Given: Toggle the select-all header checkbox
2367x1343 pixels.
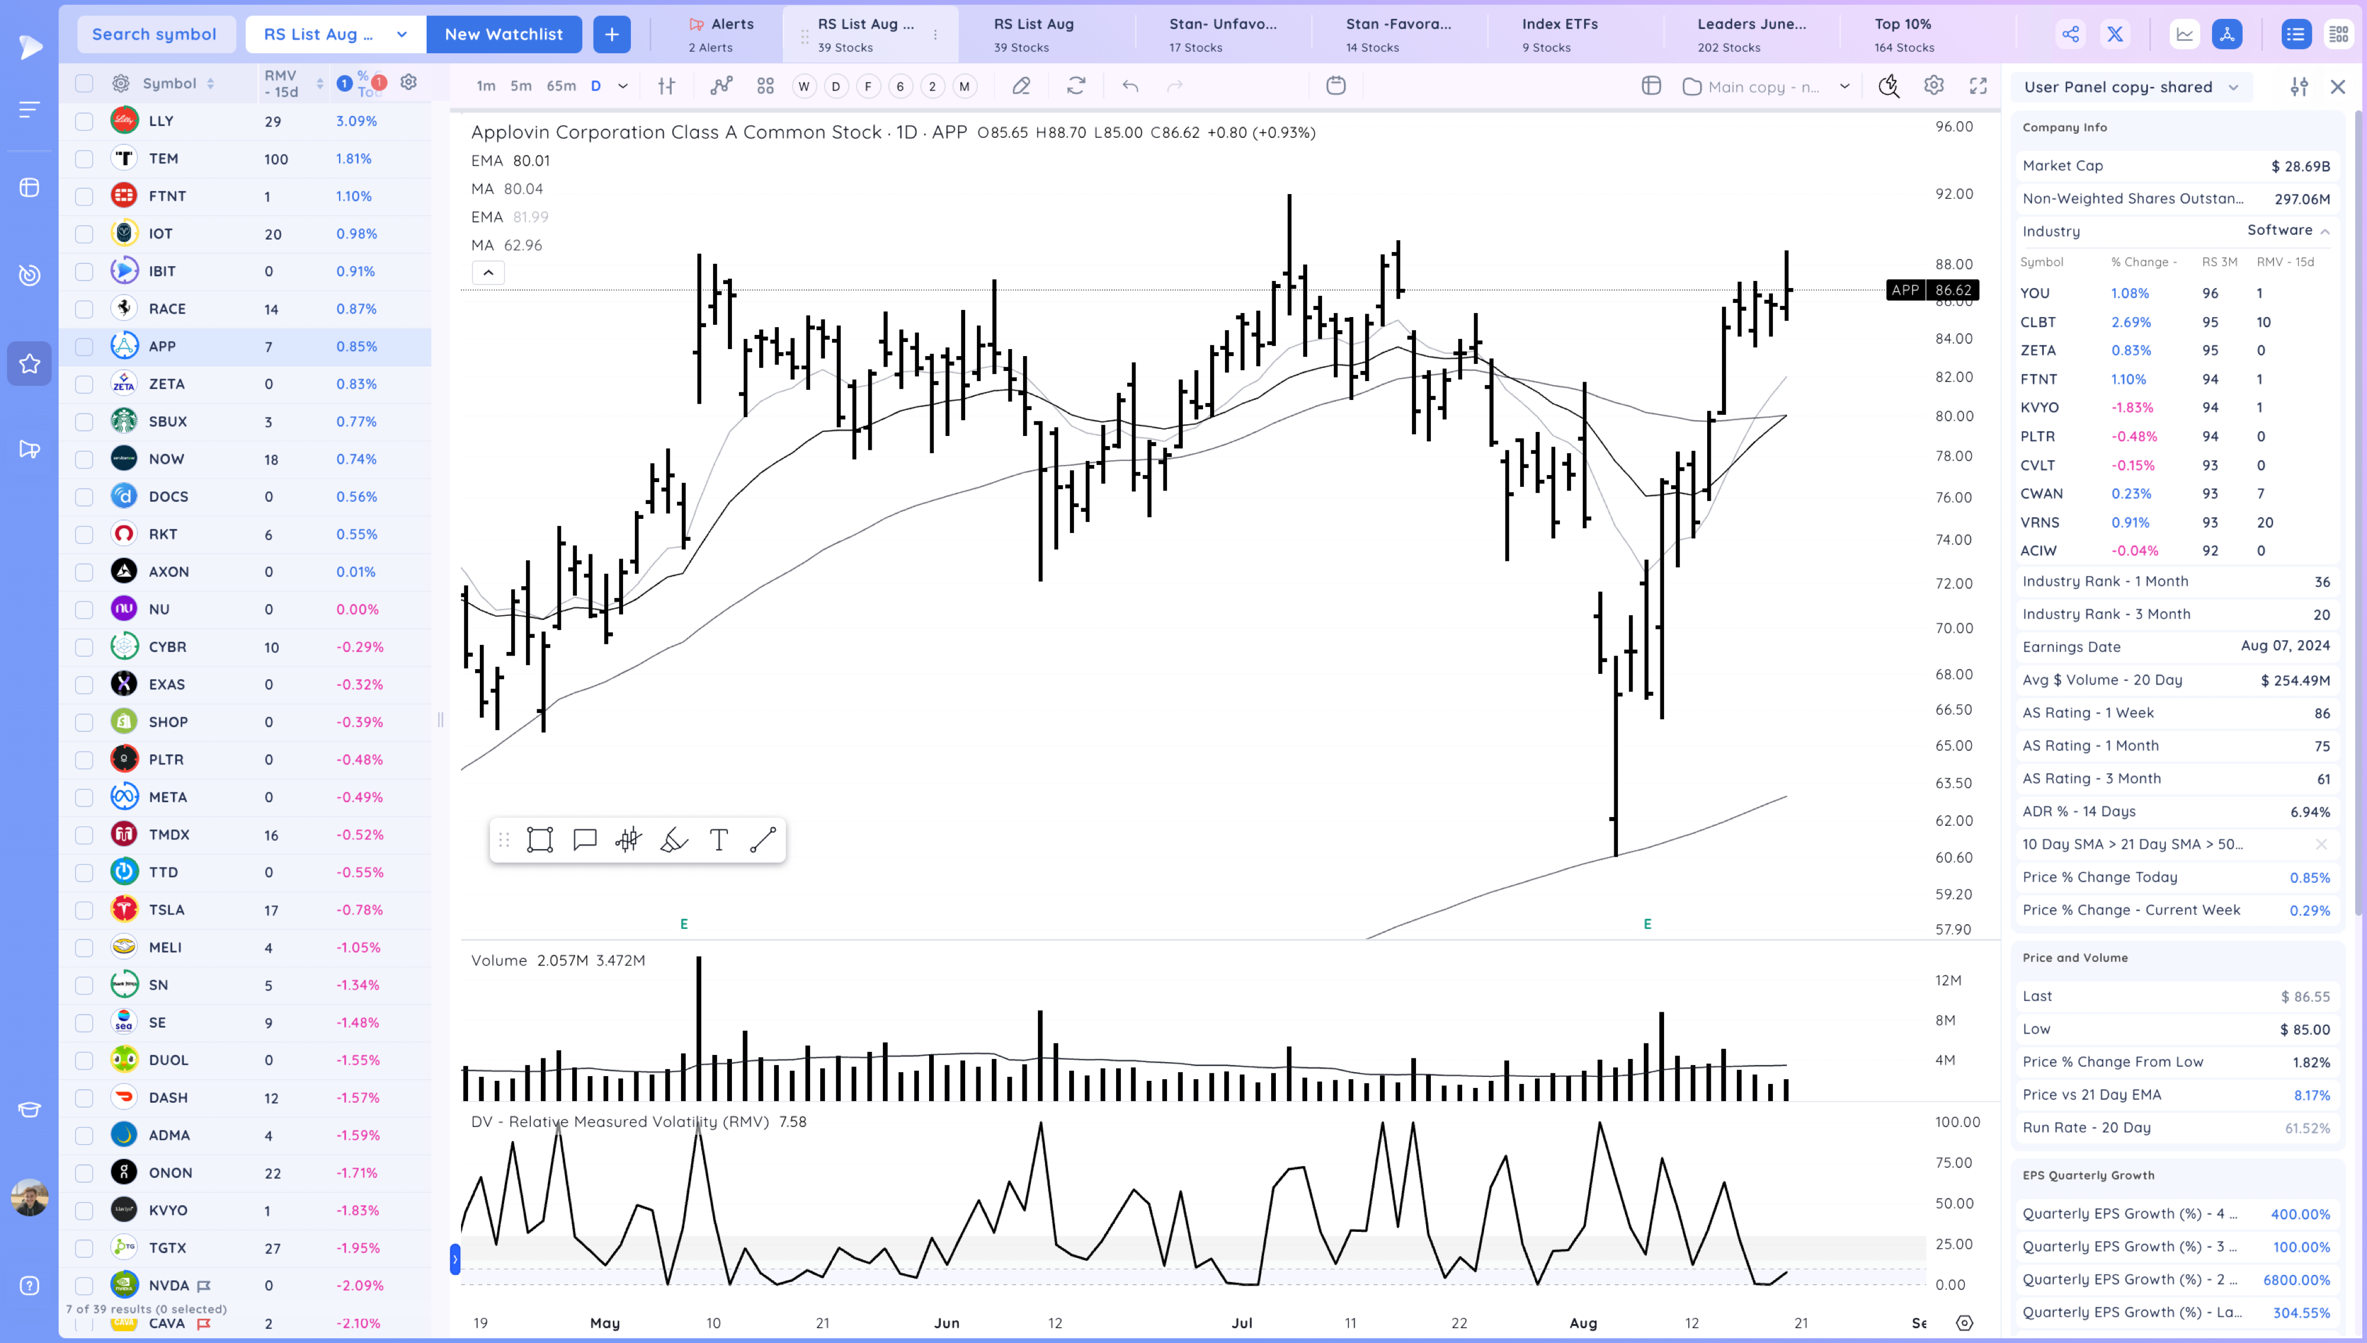Looking at the screenshot, I should click(84, 83).
